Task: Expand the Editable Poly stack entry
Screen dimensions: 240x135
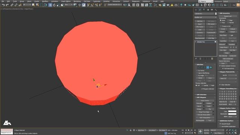Action: [196, 42]
